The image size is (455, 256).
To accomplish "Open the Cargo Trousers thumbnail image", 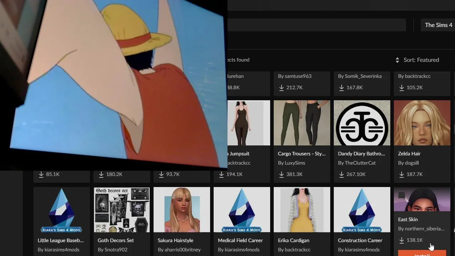I will point(302,123).
